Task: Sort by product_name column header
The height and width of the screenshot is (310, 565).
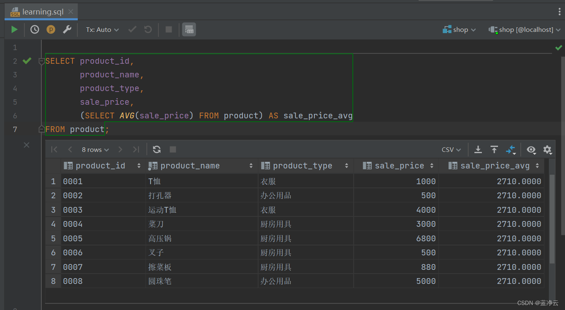Action: click(202, 166)
